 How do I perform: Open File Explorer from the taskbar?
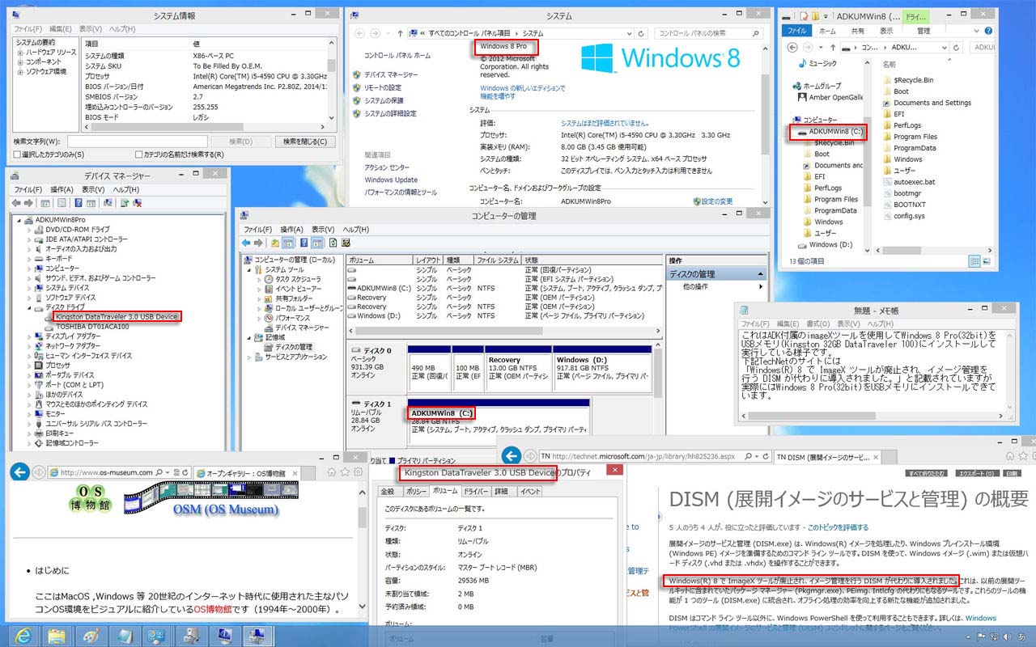[57, 636]
